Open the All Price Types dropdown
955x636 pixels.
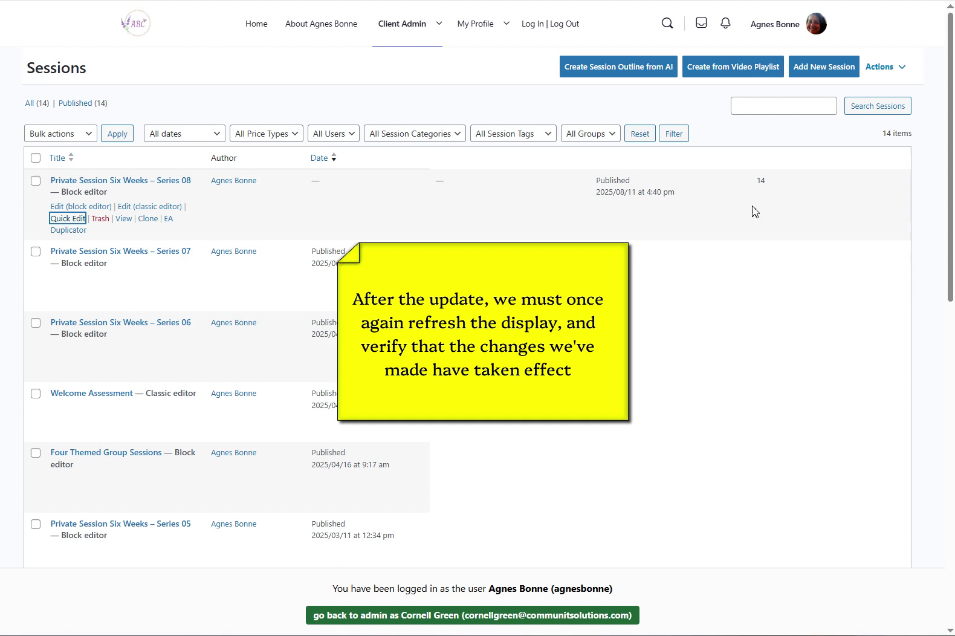pyautogui.click(x=267, y=134)
